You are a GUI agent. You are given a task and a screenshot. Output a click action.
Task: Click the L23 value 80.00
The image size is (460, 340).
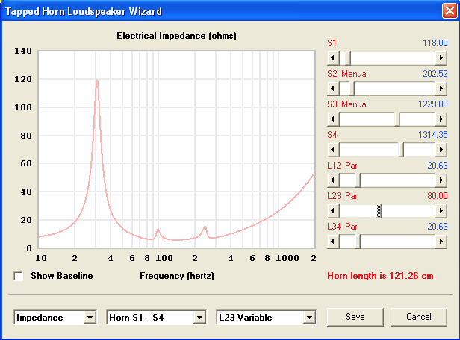(x=438, y=196)
